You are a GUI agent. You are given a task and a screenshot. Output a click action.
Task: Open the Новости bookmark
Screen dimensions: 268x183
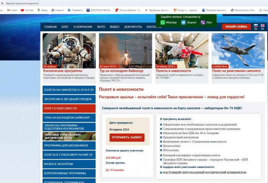[57, 10]
